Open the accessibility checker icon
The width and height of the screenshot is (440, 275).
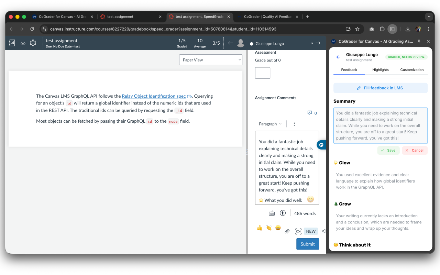(x=283, y=213)
